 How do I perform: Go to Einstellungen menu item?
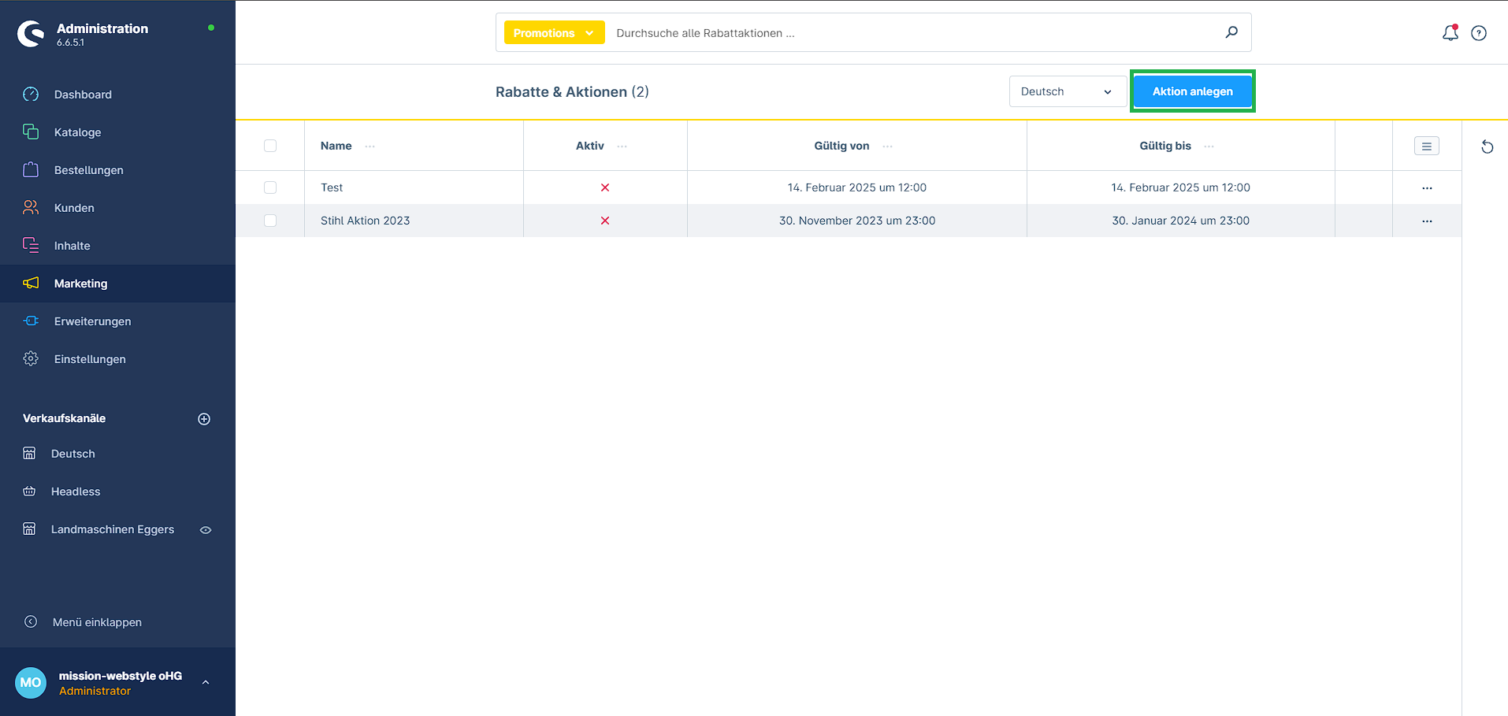(90, 359)
